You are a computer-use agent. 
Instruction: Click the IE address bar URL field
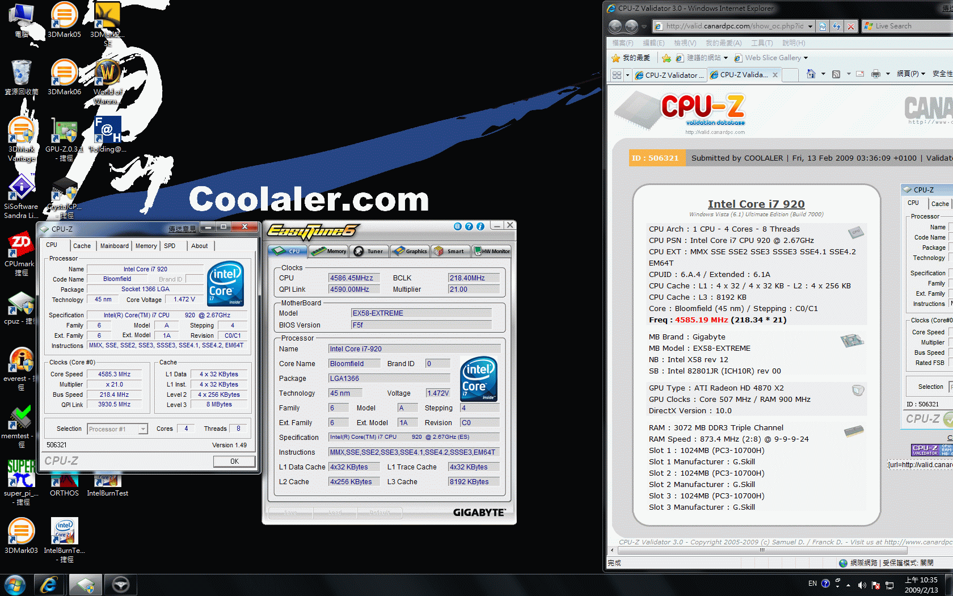(735, 26)
